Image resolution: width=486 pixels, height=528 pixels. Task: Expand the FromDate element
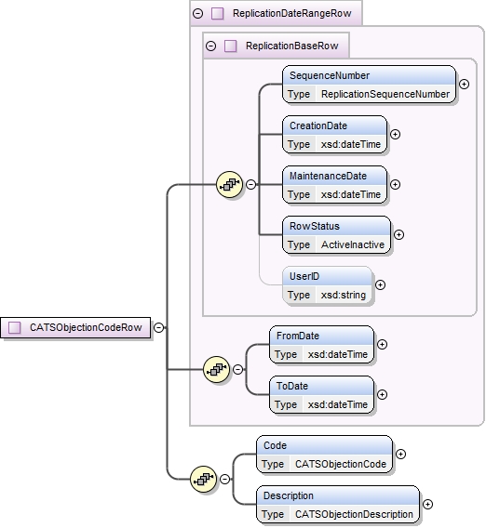[382, 344]
